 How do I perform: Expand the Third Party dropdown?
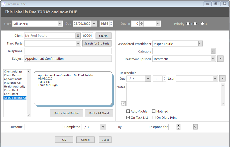pyautogui.click(x=78, y=43)
